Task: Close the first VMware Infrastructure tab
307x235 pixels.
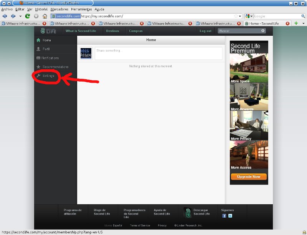Action: tap(45, 23)
